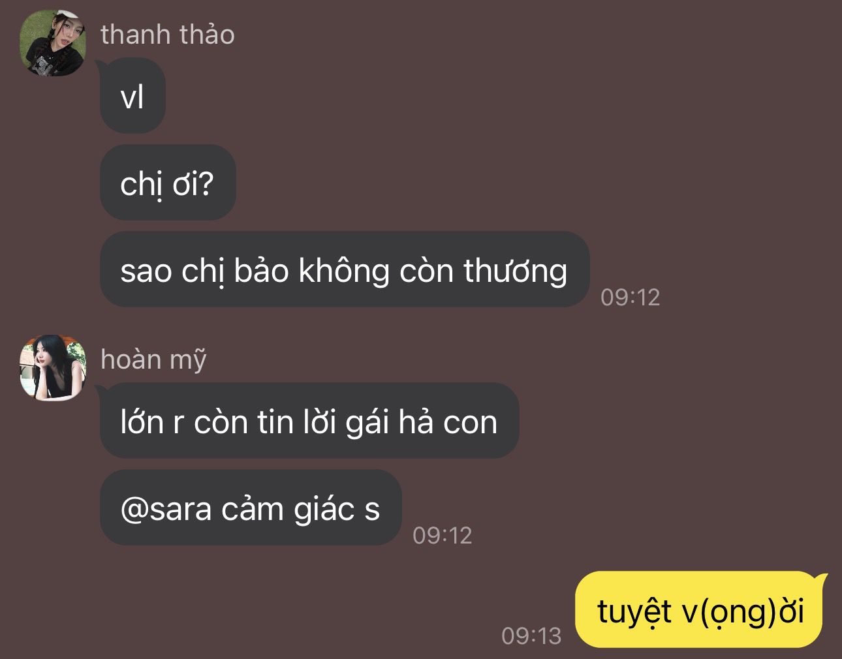Select the "chị ơi?" message bubble

tap(168, 183)
